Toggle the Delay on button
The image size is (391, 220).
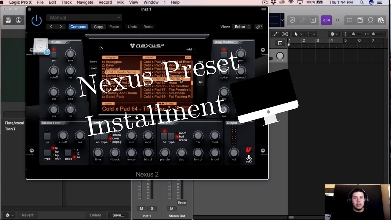tap(97, 136)
